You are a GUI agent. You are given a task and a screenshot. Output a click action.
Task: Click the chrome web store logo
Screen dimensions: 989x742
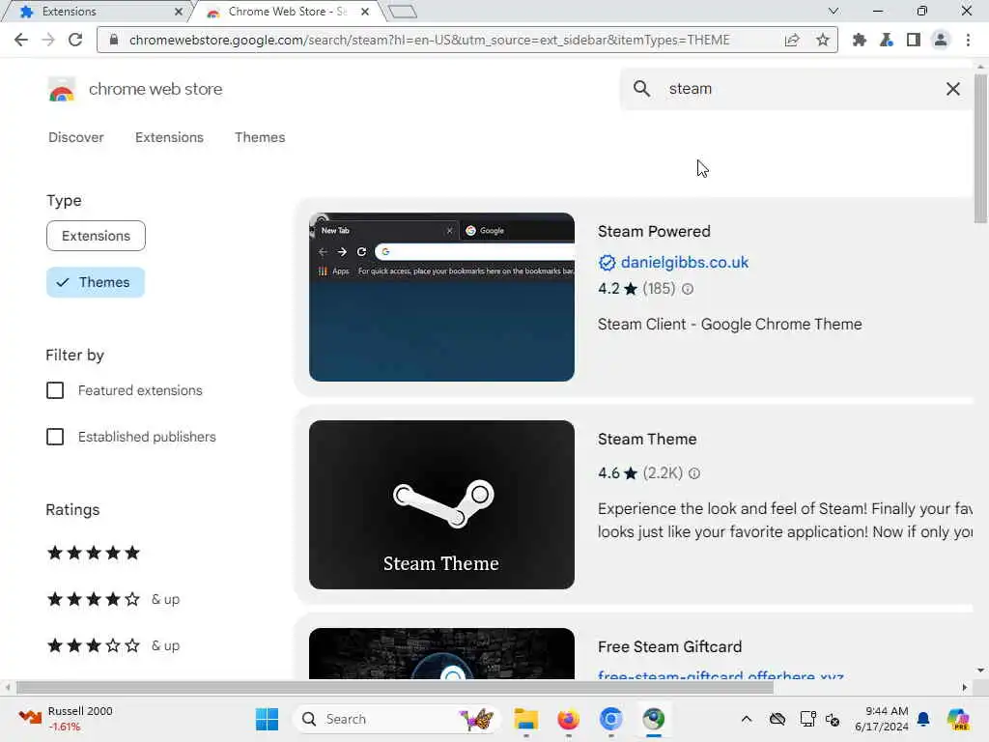[62, 89]
